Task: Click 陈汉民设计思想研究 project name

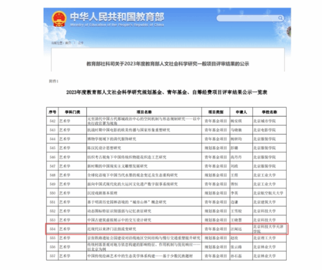Action: coord(104,148)
